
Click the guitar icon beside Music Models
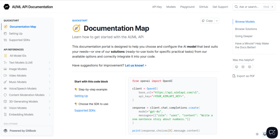5,82
